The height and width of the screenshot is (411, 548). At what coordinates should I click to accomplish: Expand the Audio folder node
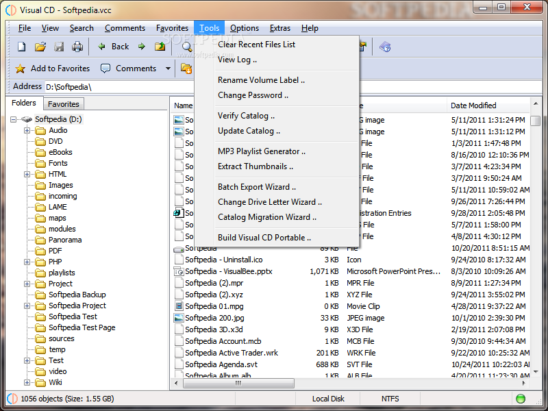coord(27,130)
